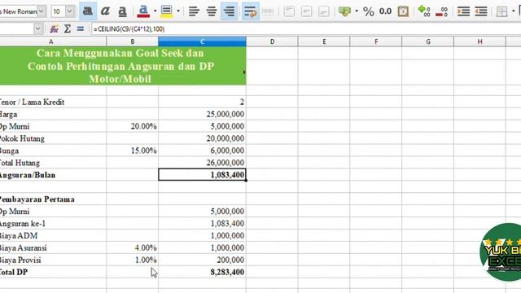Screen dimensions: 521x293
Task: Click the Sum sigma icon
Action: click(67, 29)
